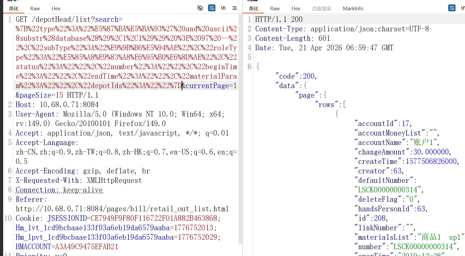Toggle show newline \n in request panel
Viewport: 465px width, 256px height.
click(223, 8)
